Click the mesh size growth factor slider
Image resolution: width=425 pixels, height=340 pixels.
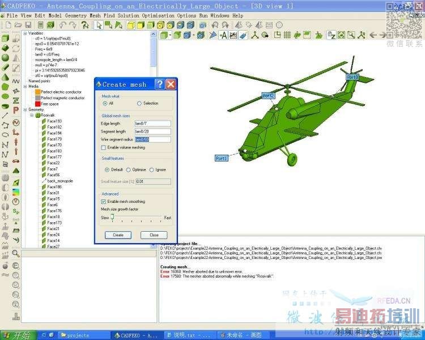pos(112,218)
